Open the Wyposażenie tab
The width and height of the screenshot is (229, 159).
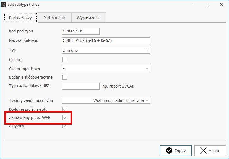tap(89, 18)
